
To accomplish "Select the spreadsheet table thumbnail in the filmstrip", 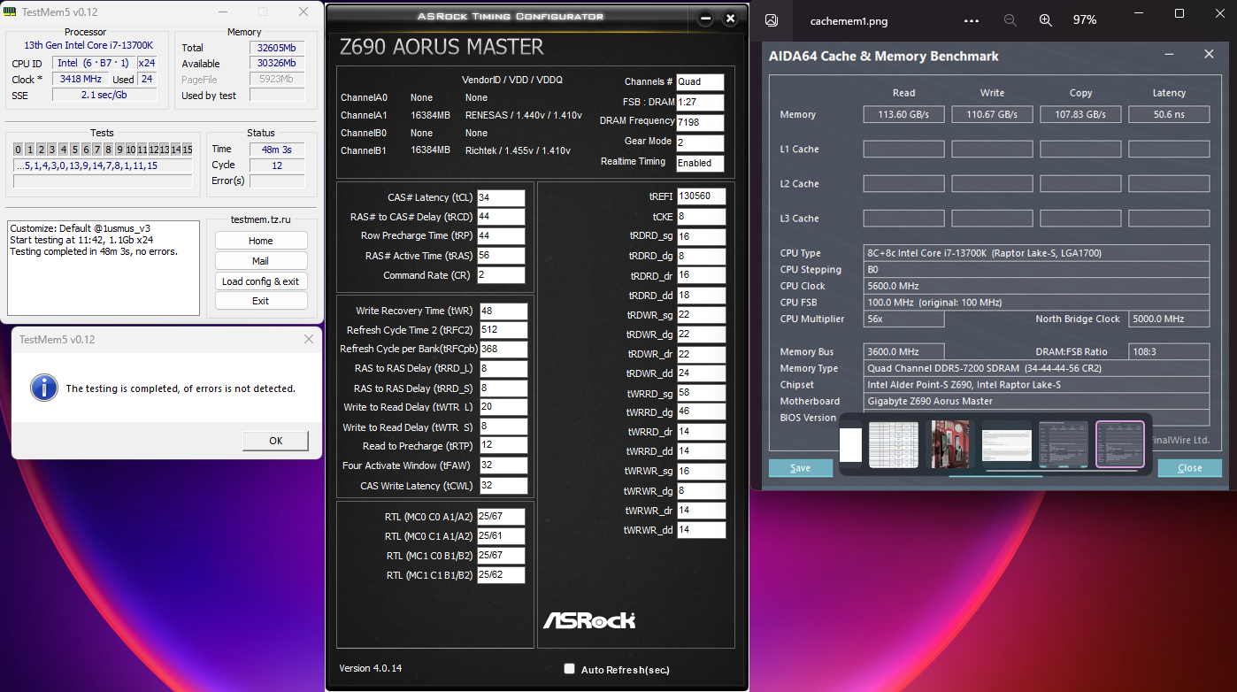I will point(894,444).
